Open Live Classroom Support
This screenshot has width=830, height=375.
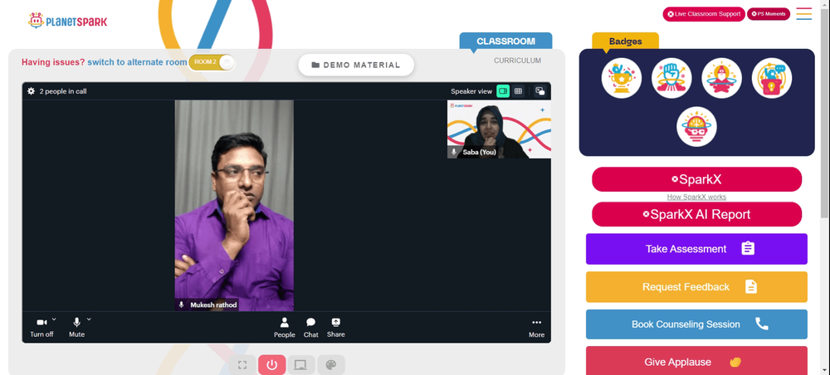point(704,14)
